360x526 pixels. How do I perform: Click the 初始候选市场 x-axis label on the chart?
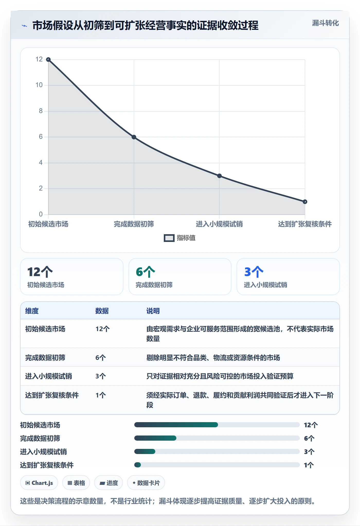[48, 224]
